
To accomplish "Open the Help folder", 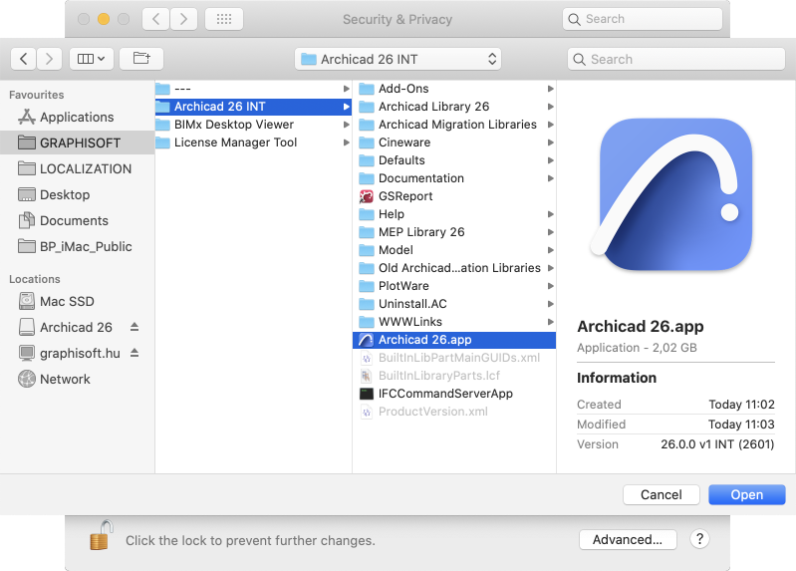I will pos(454,214).
